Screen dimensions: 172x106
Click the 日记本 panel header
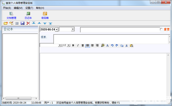(x=20, y=29)
